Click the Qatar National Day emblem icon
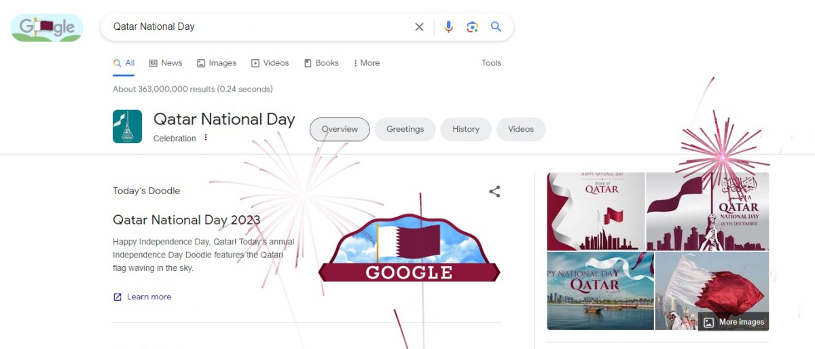This screenshot has width=815, height=349. point(127,127)
